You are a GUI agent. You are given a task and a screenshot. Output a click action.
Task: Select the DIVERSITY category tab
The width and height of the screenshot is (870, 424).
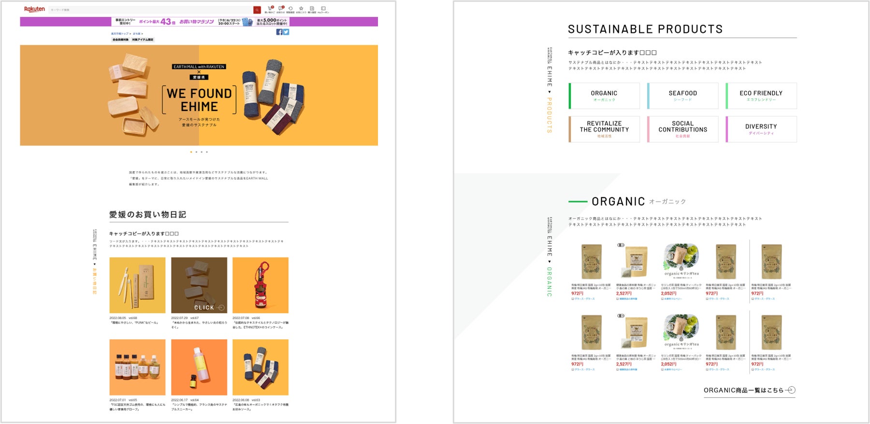pos(761,129)
